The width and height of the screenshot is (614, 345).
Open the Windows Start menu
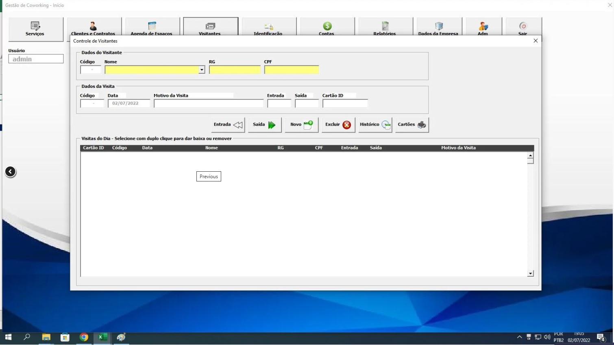tap(8, 337)
